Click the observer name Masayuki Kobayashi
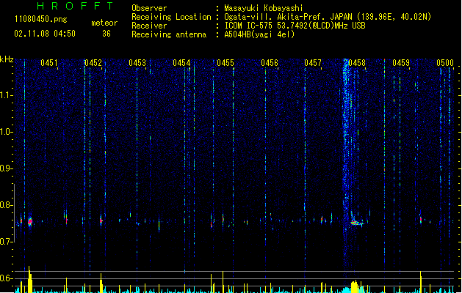The width and height of the screenshot is (462, 293). [264, 8]
